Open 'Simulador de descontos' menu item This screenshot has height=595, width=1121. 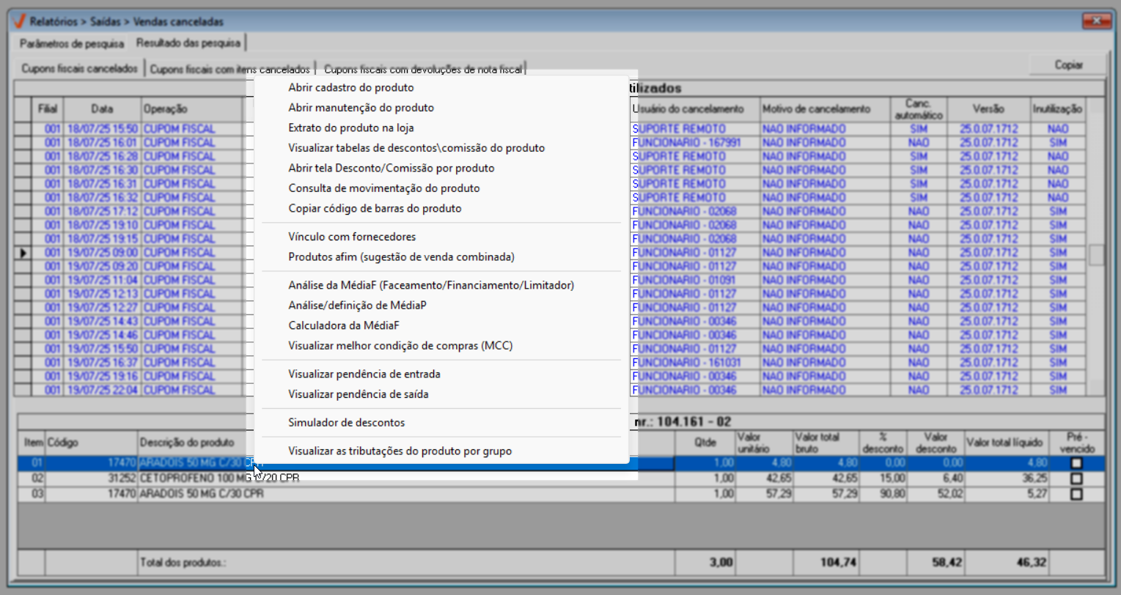click(346, 423)
